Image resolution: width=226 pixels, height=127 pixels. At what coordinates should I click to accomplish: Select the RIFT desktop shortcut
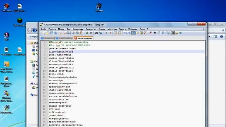click(6, 37)
